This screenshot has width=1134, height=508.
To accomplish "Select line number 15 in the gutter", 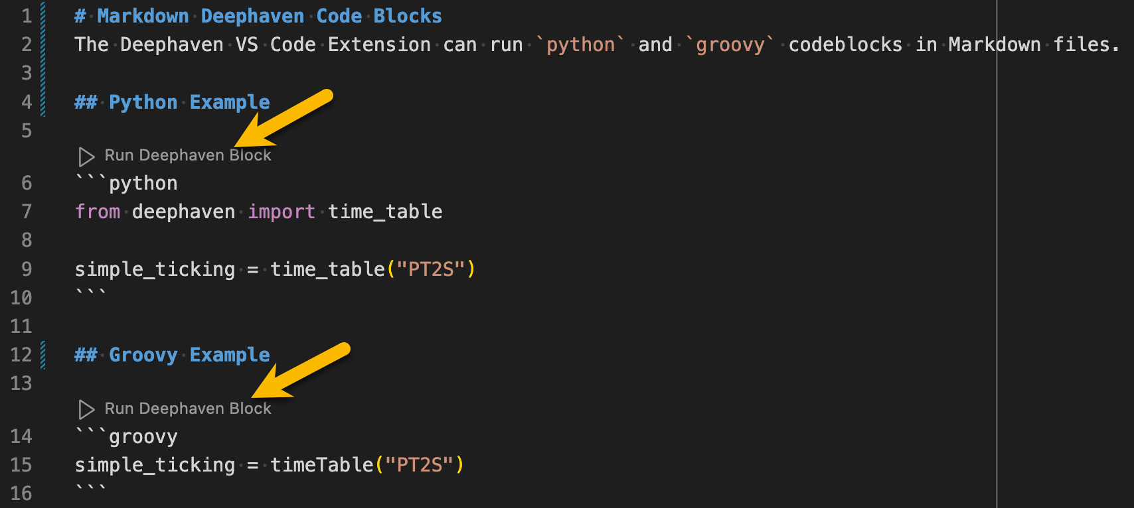I will pyautogui.click(x=21, y=464).
